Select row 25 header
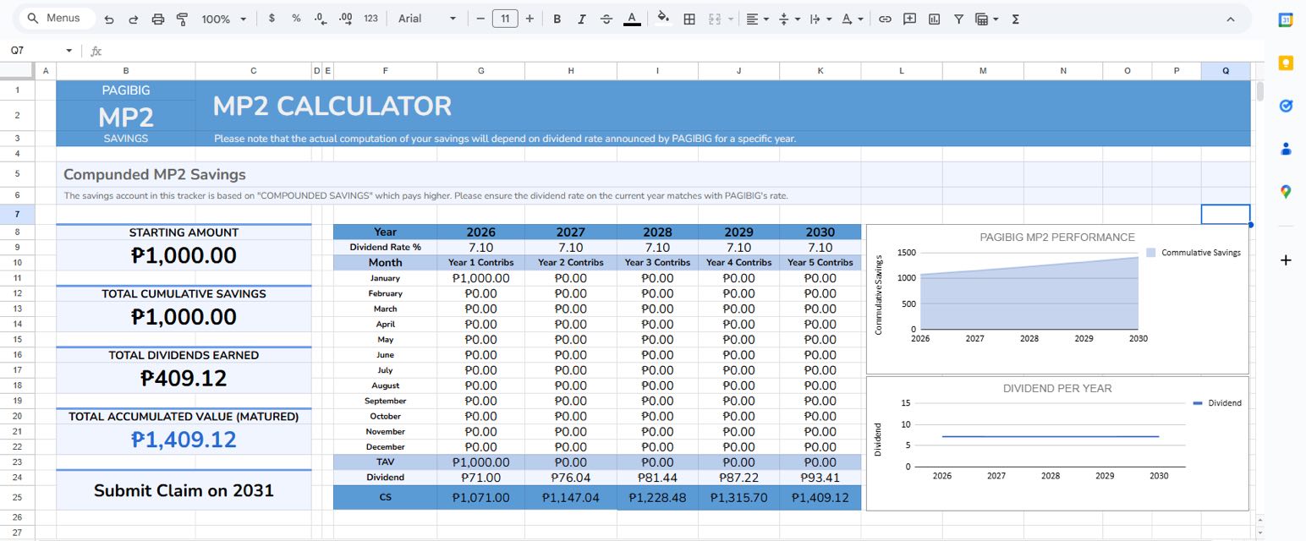Viewport: 1306px width, 541px height. coord(17,497)
